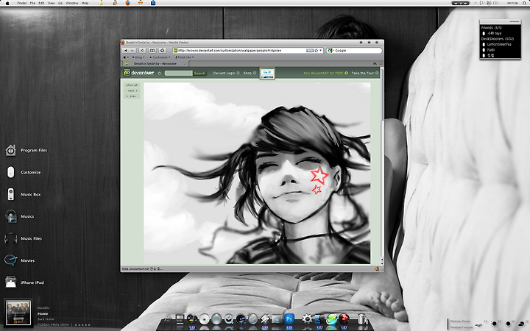Open the Music Files headphones icon
Viewport: 530px width, 331px height.
(x=10, y=238)
